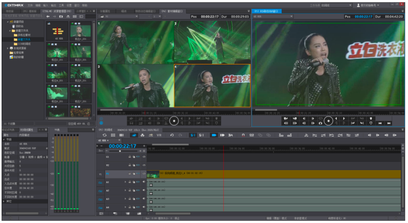Viewport: 408px width, 223px height.
Task: Click the back arrow in resource manager
Action: 48,16
